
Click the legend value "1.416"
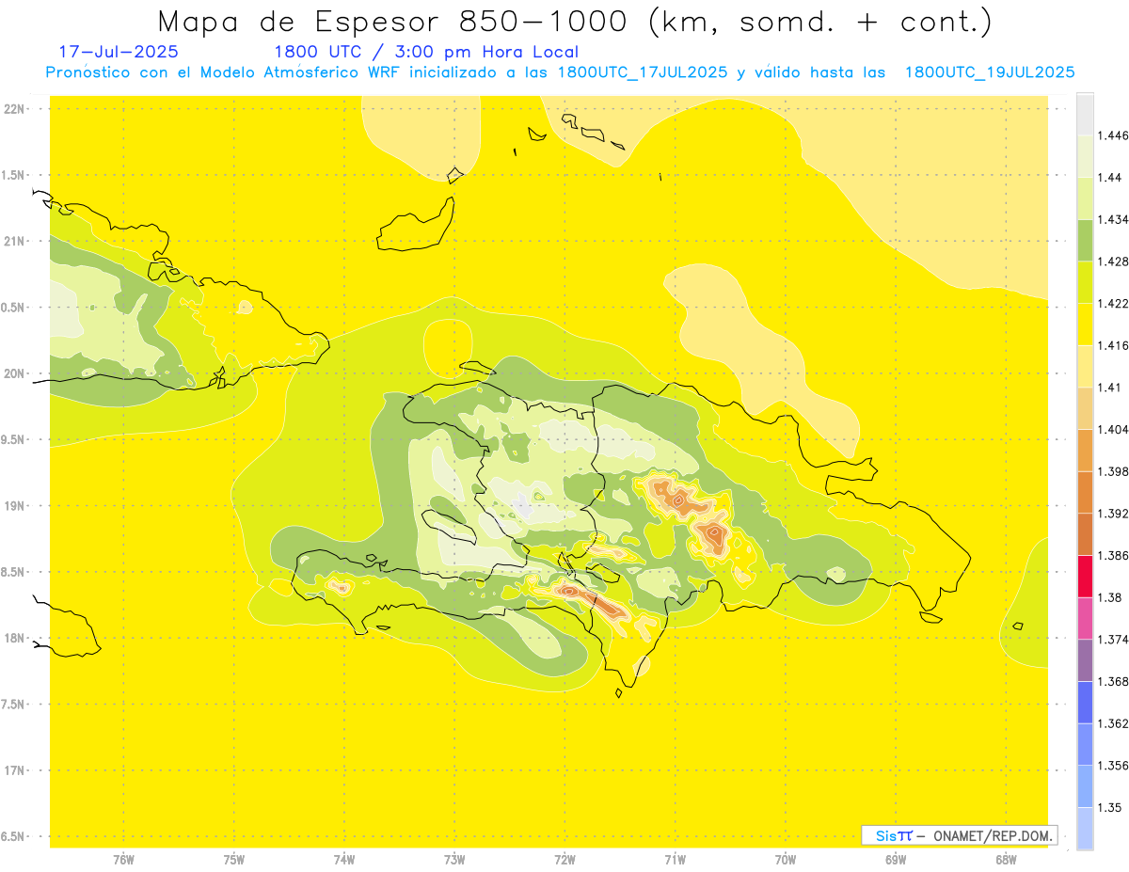(x=1113, y=345)
